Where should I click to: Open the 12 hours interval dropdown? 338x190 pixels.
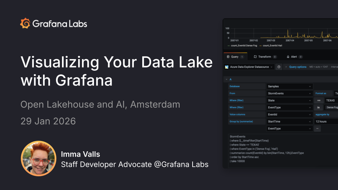point(326,121)
